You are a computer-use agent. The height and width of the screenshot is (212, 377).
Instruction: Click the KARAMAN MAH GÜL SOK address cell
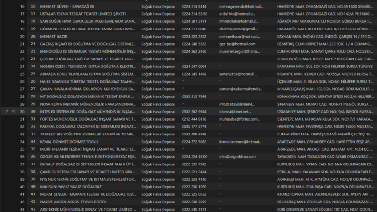(x=325, y=67)
